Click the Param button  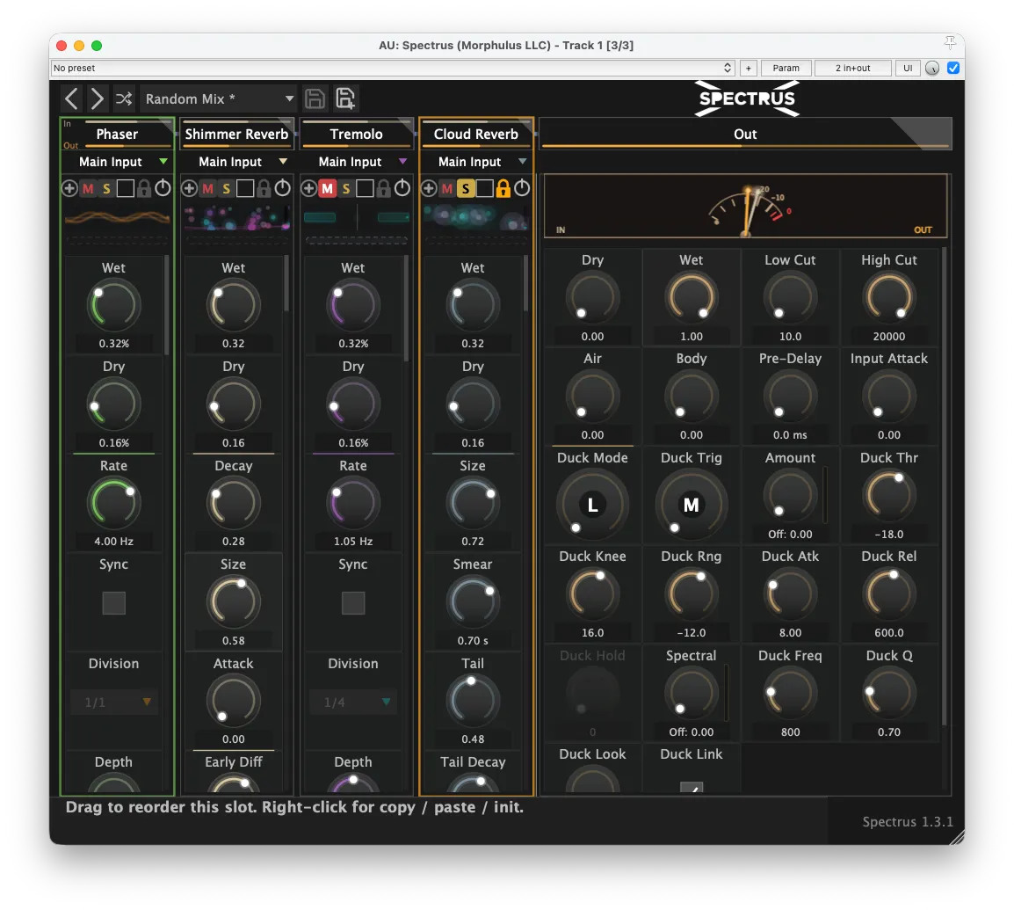pos(786,68)
